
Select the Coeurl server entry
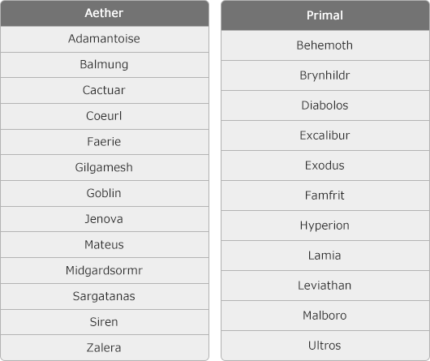[105, 116]
